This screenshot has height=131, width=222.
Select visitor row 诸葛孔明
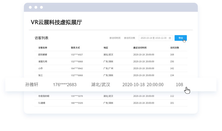click(x=43, y=61)
